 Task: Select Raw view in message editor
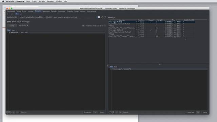9,30
